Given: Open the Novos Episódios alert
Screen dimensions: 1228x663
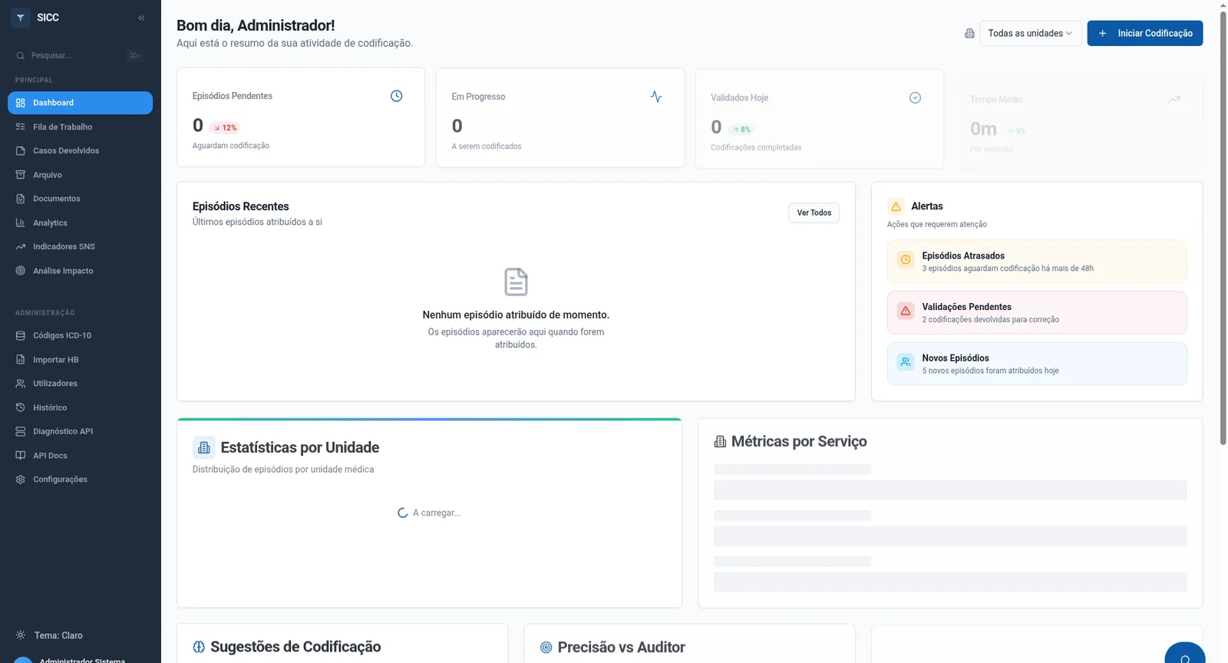Looking at the screenshot, I should pos(1037,364).
